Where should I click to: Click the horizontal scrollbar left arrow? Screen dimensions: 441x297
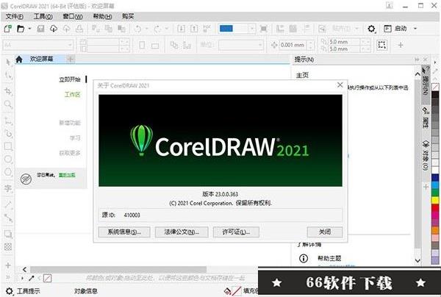tap(25, 270)
